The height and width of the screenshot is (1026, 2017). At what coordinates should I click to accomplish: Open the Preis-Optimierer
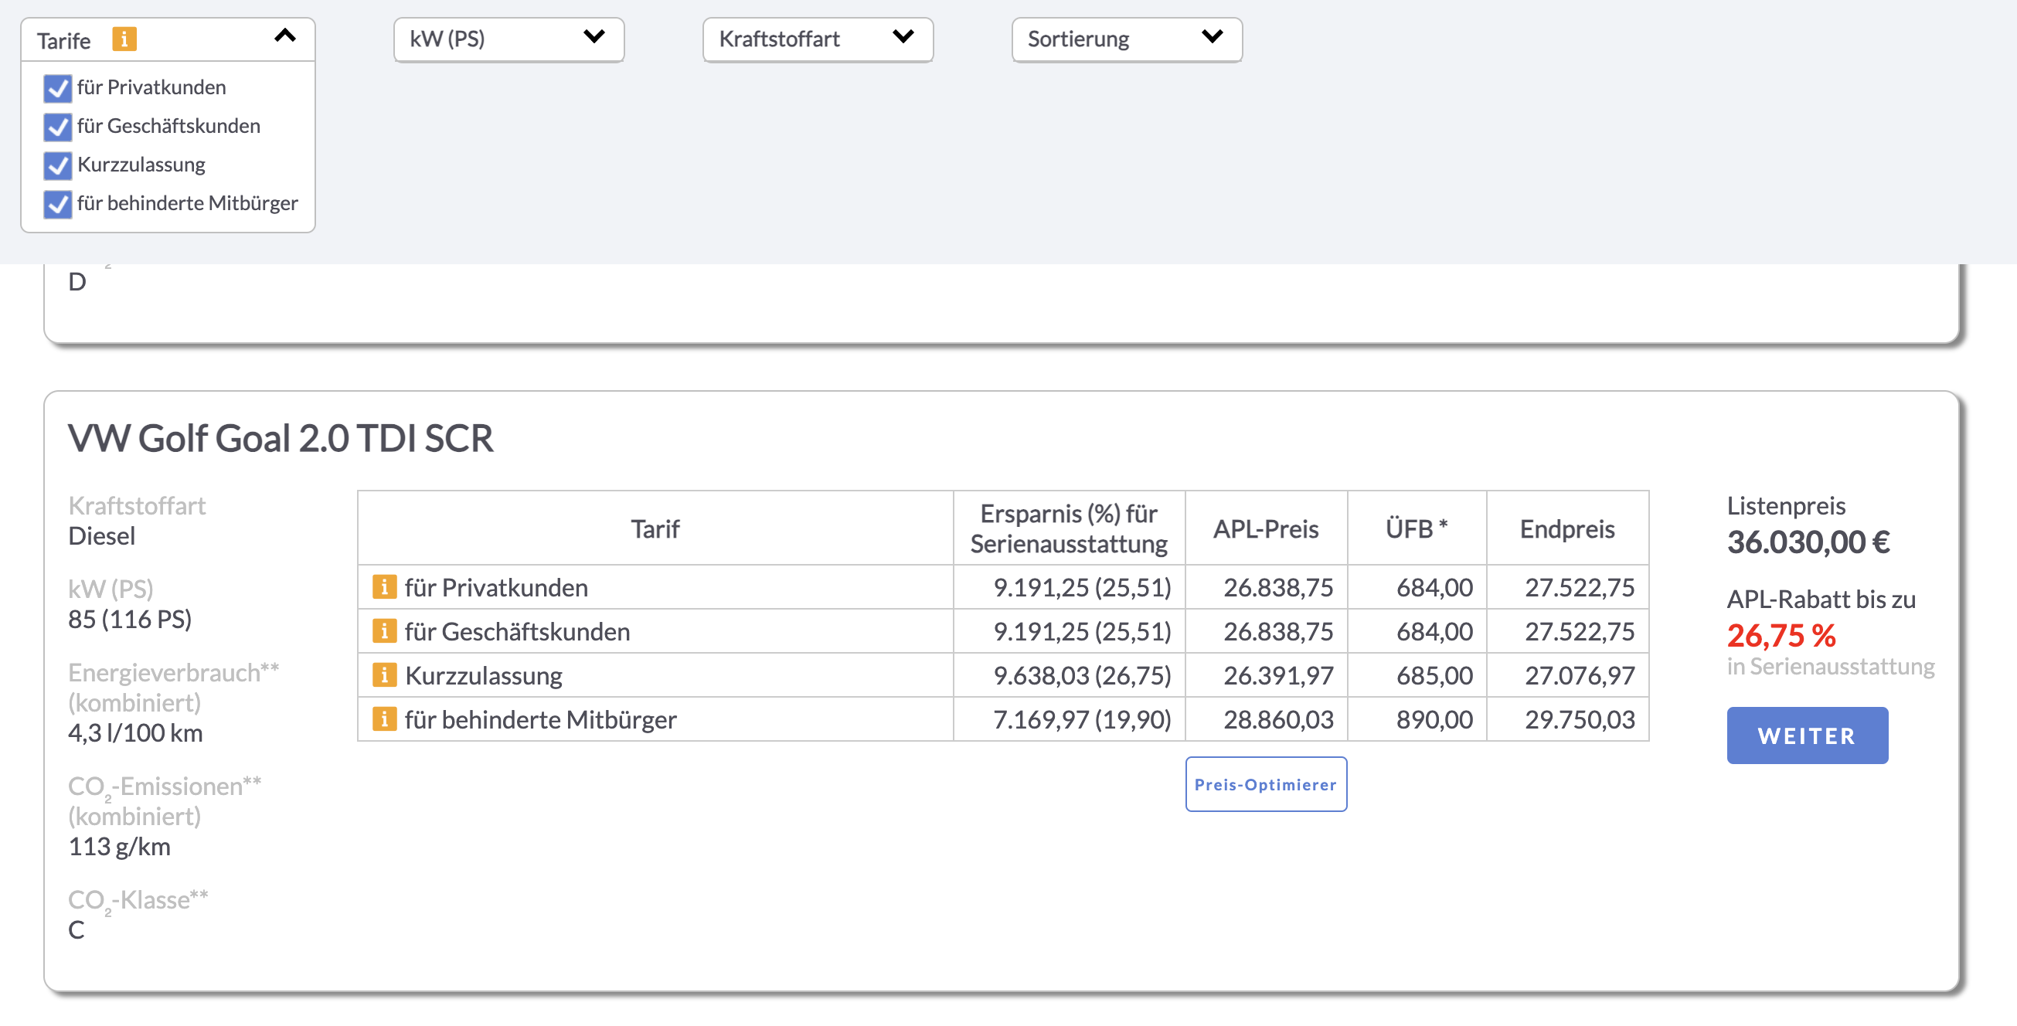pyautogui.click(x=1264, y=784)
